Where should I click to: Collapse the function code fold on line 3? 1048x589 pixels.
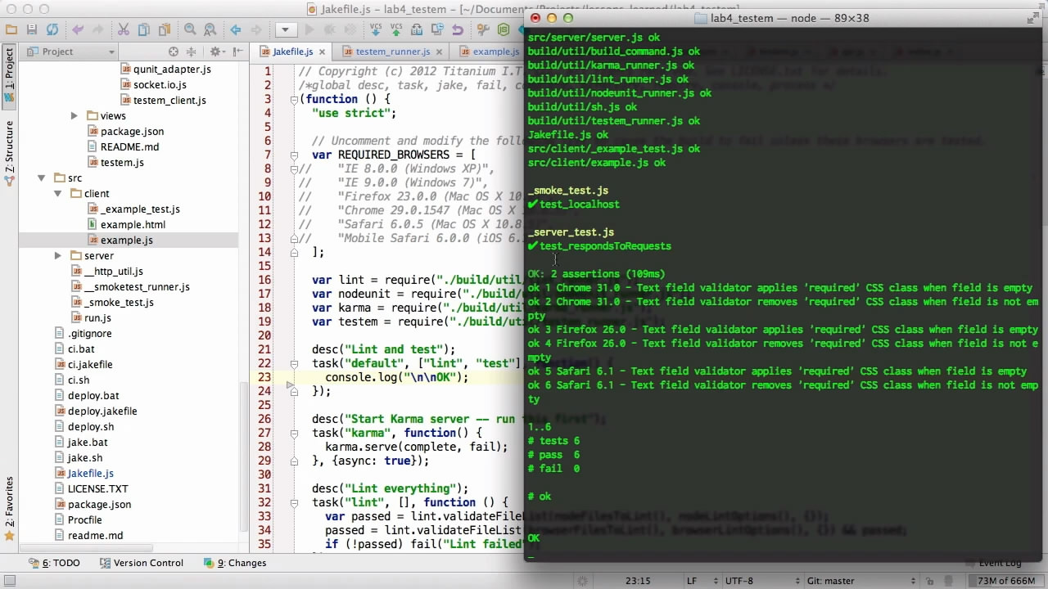[294, 99]
